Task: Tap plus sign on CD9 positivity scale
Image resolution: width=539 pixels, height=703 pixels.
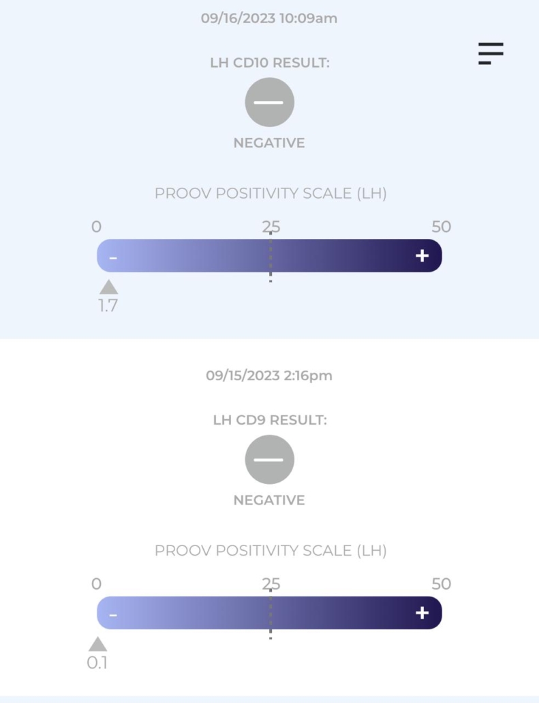Action: coord(422,613)
